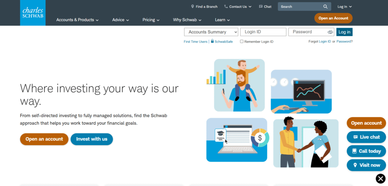388x186 pixels.
Task: Expand the Why Schwab menu
Action: [x=187, y=20]
